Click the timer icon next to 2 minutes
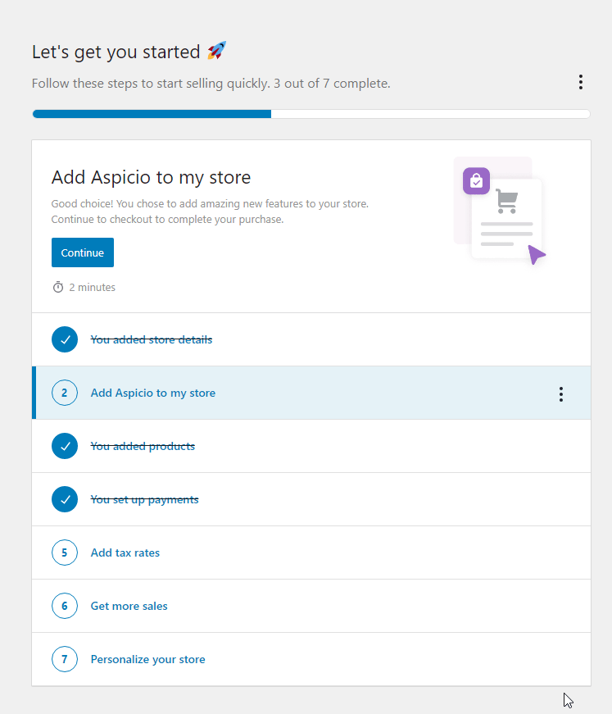The image size is (612, 714). pyautogui.click(x=58, y=287)
